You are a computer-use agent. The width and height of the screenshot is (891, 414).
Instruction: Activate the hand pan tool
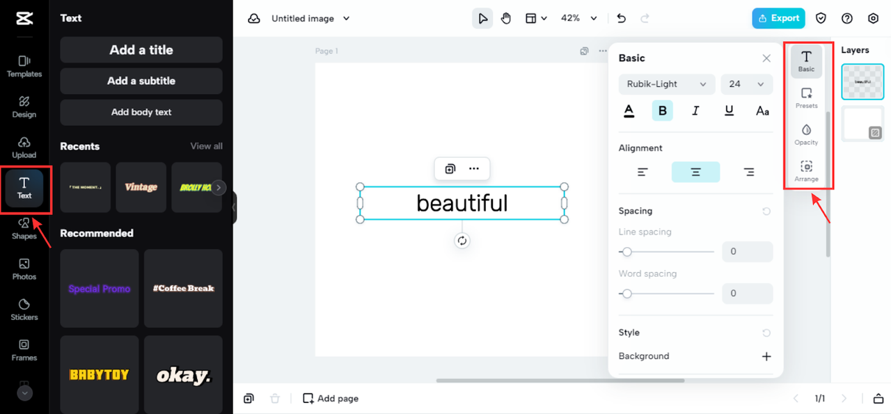[x=506, y=19]
